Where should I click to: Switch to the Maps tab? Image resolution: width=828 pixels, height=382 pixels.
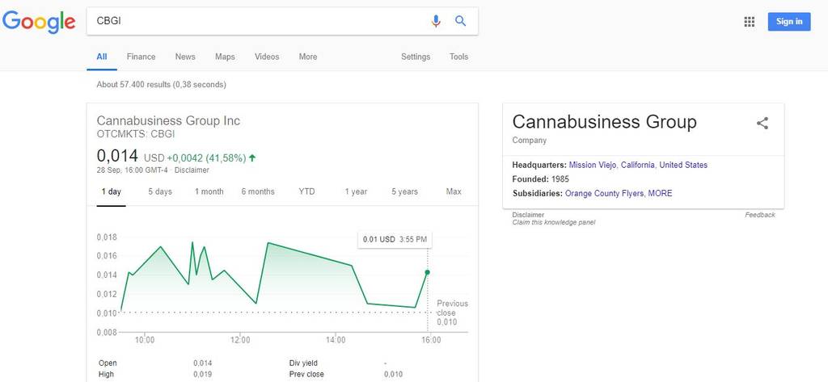pos(225,57)
